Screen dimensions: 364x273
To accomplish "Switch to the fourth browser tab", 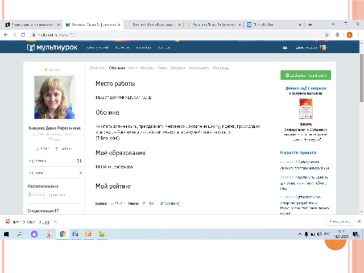I will pyautogui.click(x=214, y=24).
